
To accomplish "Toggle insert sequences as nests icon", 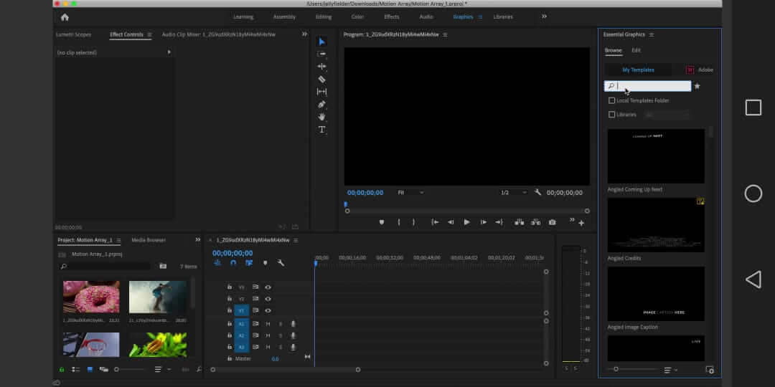I will [x=217, y=263].
